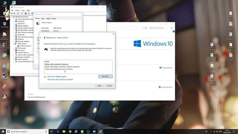Click the refresh icon beside Control Panel address bar
Image resolution: width=238 pixels, height=134 pixels.
pyautogui.click(x=146, y=28)
